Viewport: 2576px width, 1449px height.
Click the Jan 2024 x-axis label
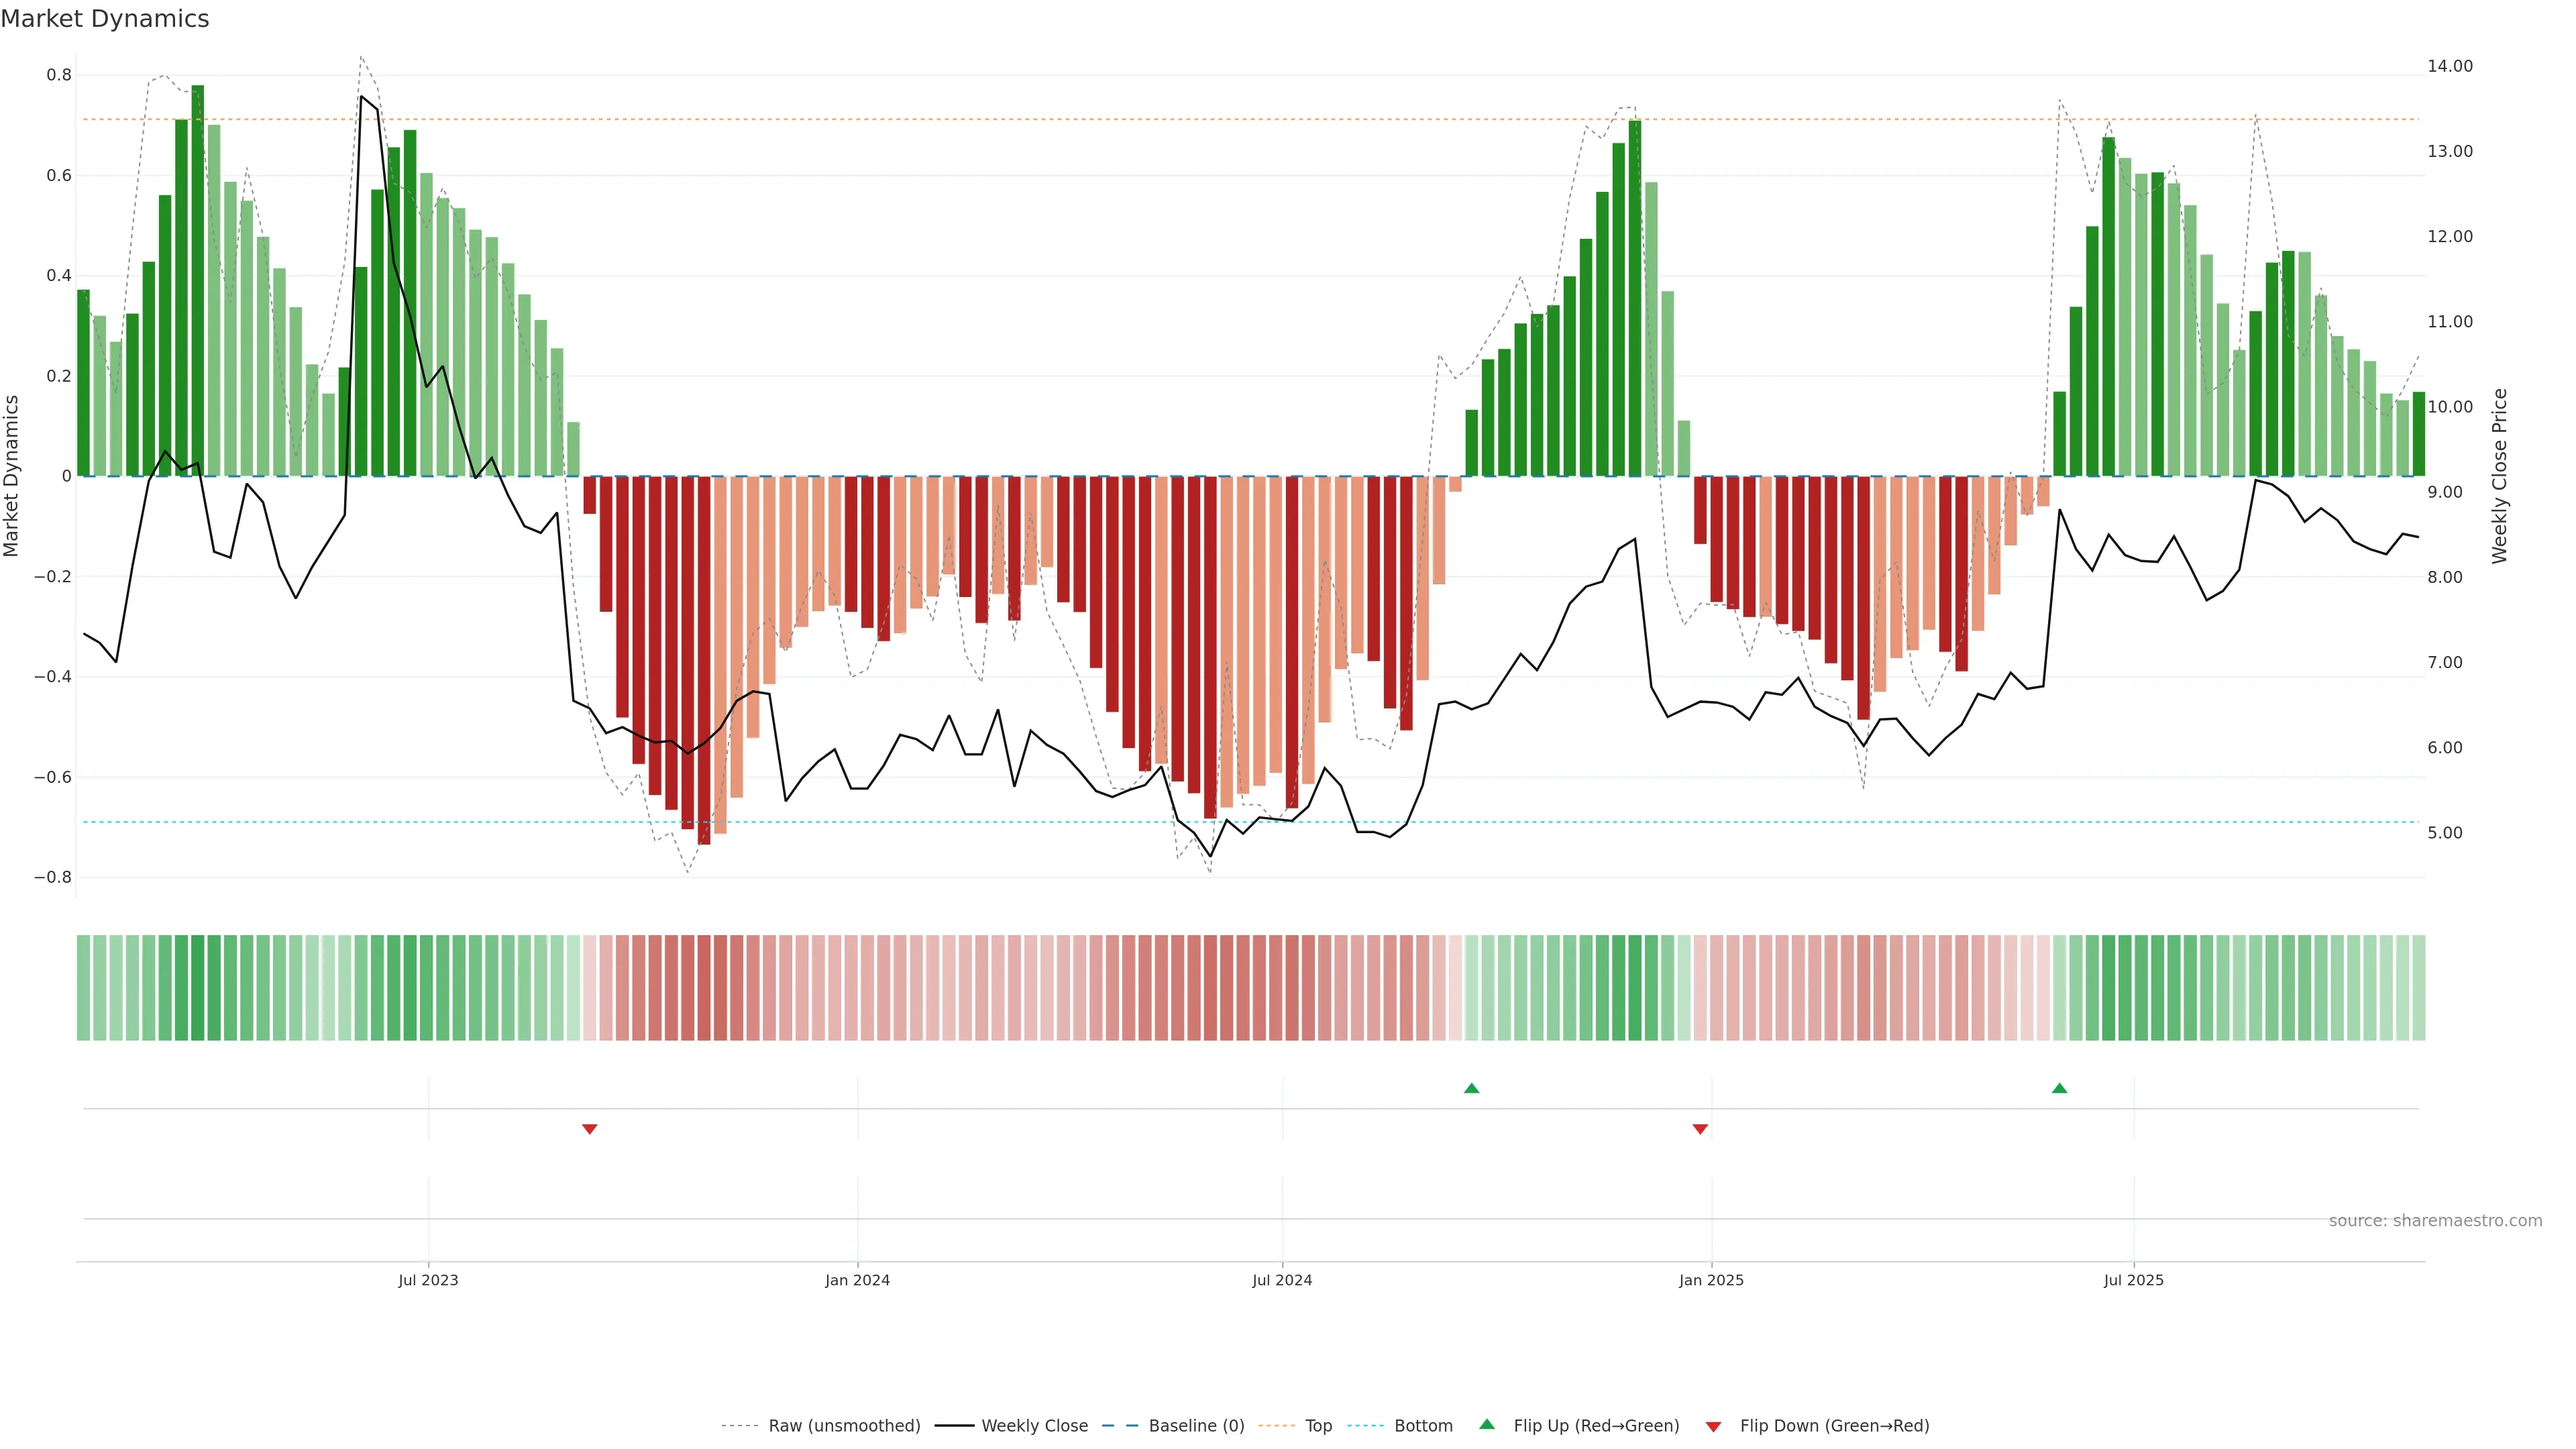click(857, 1280)
